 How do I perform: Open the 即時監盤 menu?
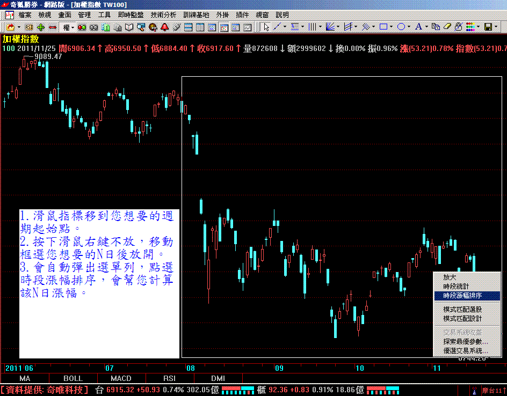(131, 15)
